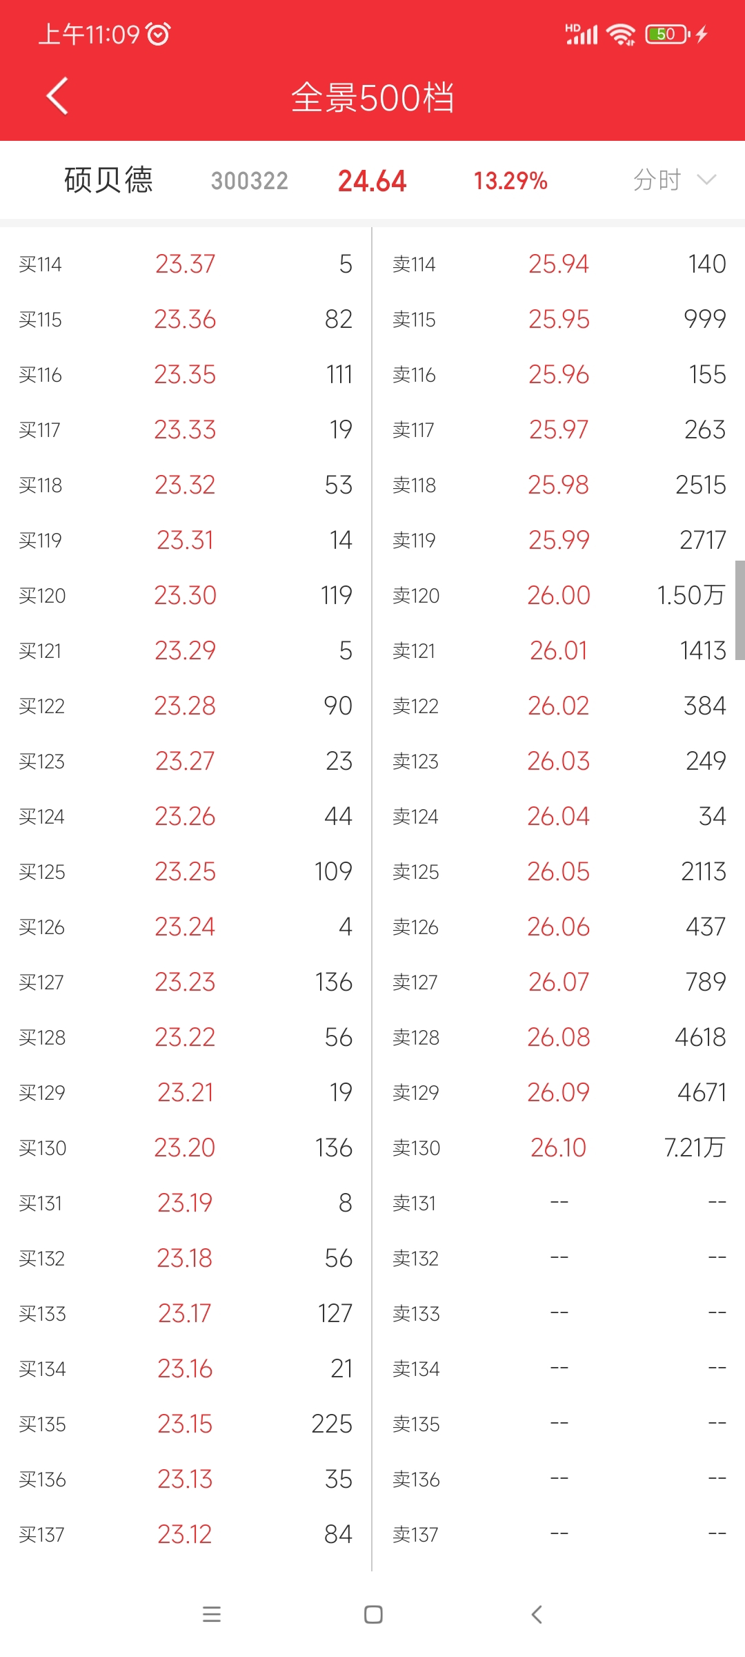Tap the HD signal strength icon
Image resolution: width=745 pixels, height=1657 pixels.
tap(581, 34)
